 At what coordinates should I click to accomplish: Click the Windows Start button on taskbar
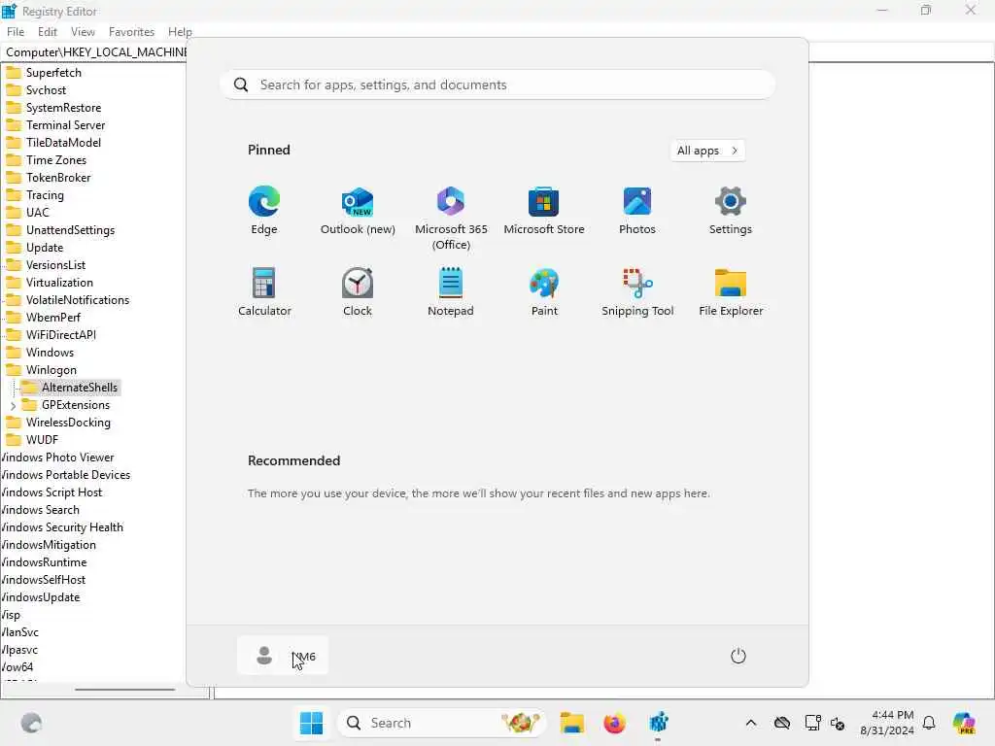(x=311, y=723)
